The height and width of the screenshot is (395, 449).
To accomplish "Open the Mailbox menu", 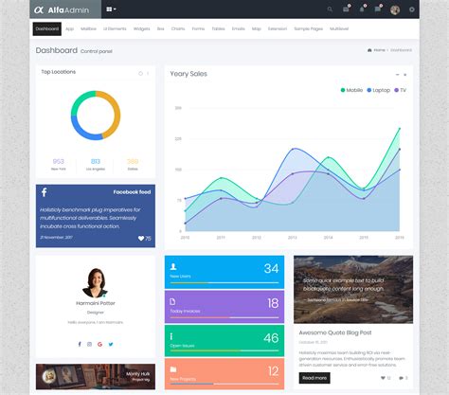I will (x=88, y=29).
